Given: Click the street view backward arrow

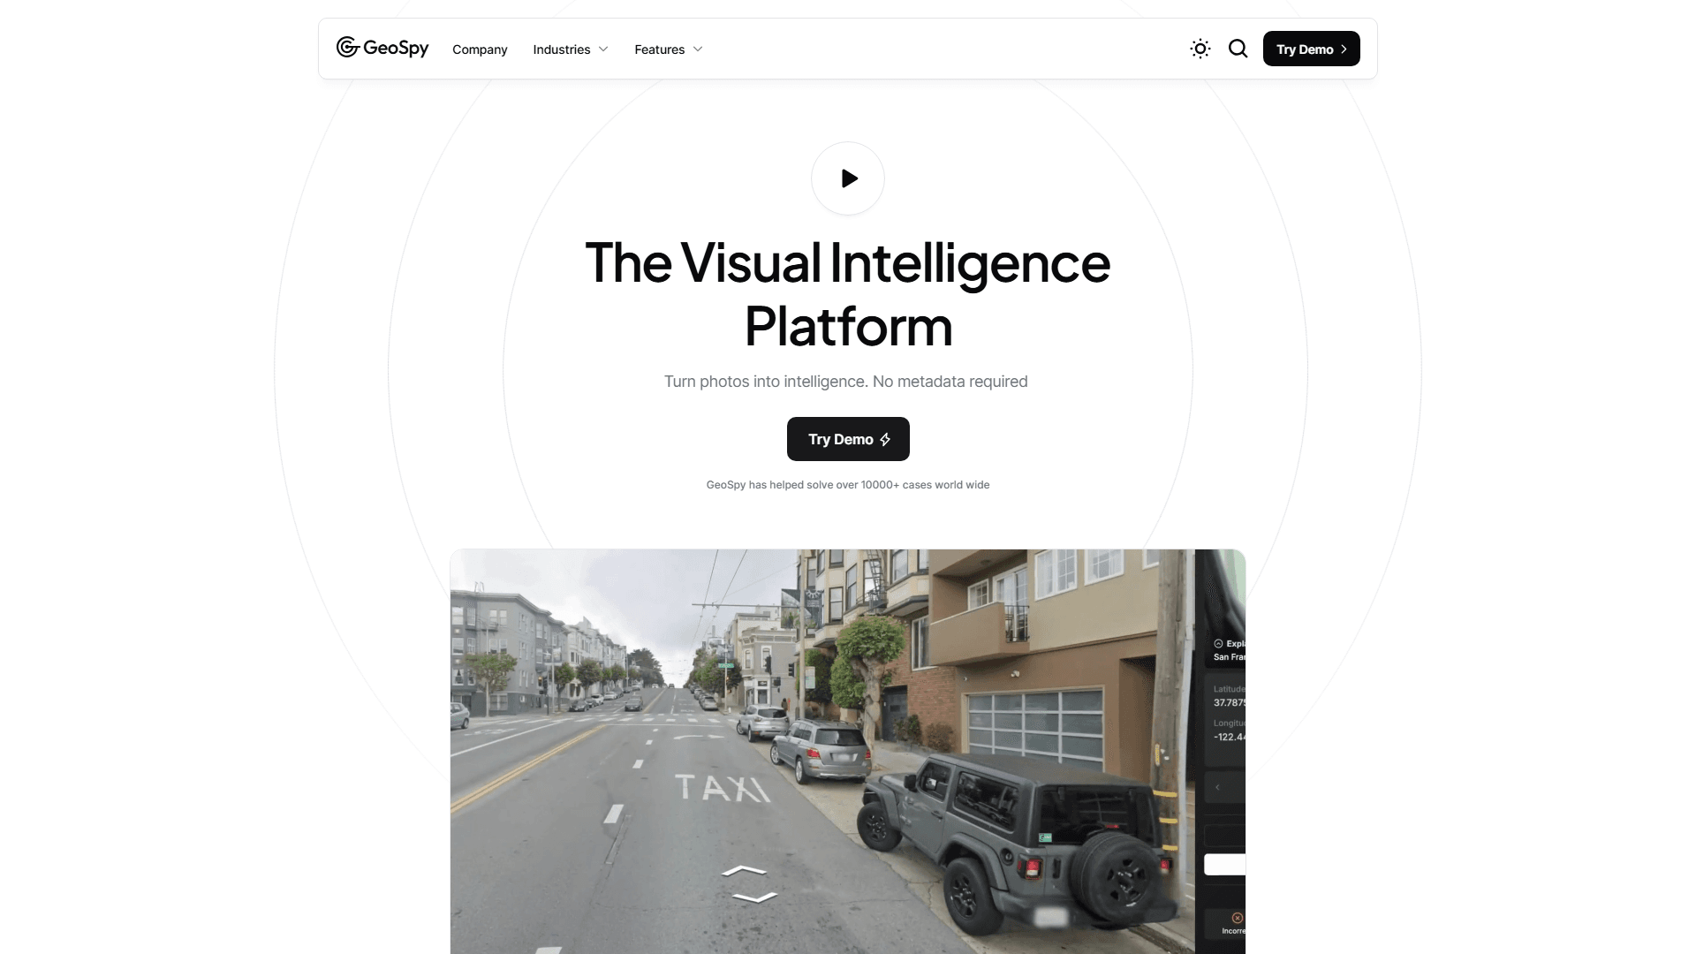Looking at the screenshot, I should tap(755, 897).
